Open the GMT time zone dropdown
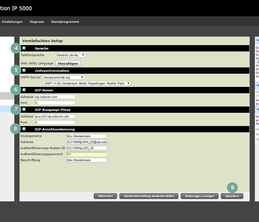This screenshot has height=222, width=259. coord(87,84)
